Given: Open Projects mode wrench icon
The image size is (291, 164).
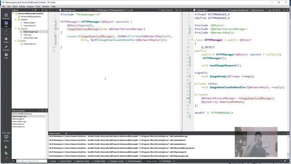Looking at the screenshot, I should [x=6, y=48].
